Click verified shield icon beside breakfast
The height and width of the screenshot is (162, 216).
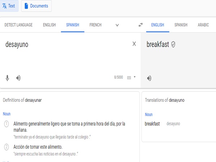tap(174, 44)
